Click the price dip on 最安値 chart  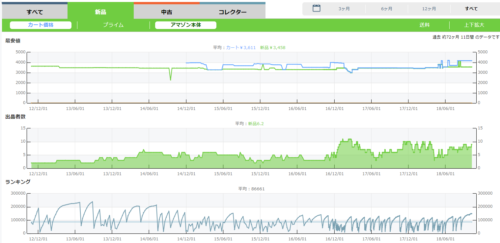point(170,79)
